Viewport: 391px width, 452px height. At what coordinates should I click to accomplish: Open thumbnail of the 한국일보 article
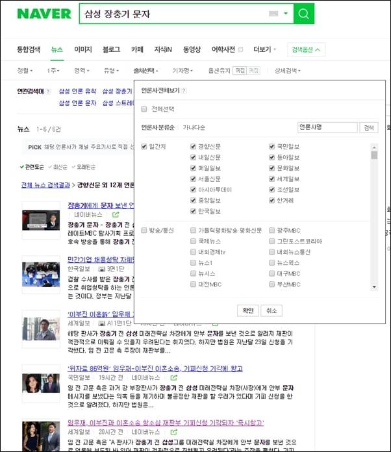41,275
